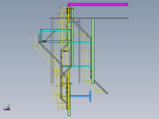Select the long gray horizontal rail under the magenta beam
This screenshot has height=119, width=159.
click(x=89, y=18)
